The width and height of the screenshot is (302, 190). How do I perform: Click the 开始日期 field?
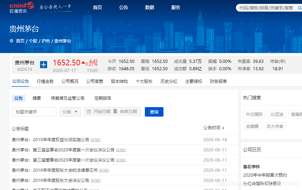click(102, 112)
